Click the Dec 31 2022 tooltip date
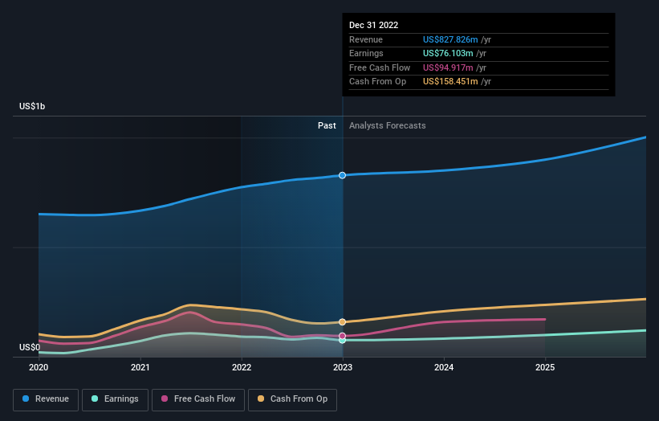This screenshot has height=421, width=659. click(373, 25)
